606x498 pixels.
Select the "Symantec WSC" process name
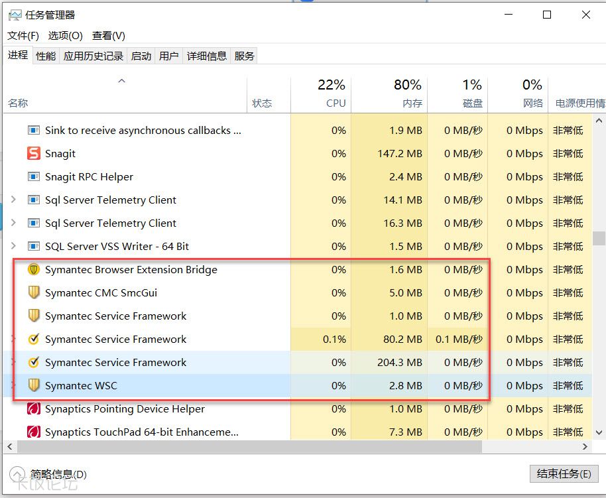[x=81, y=385]
